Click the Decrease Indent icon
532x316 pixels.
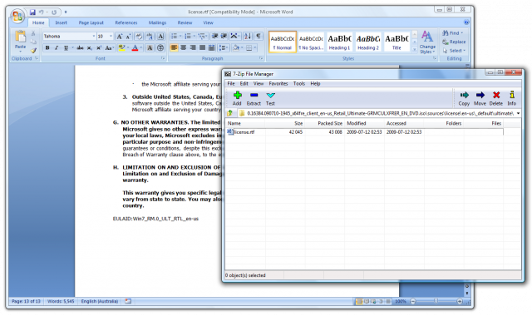tap(214, 36)
